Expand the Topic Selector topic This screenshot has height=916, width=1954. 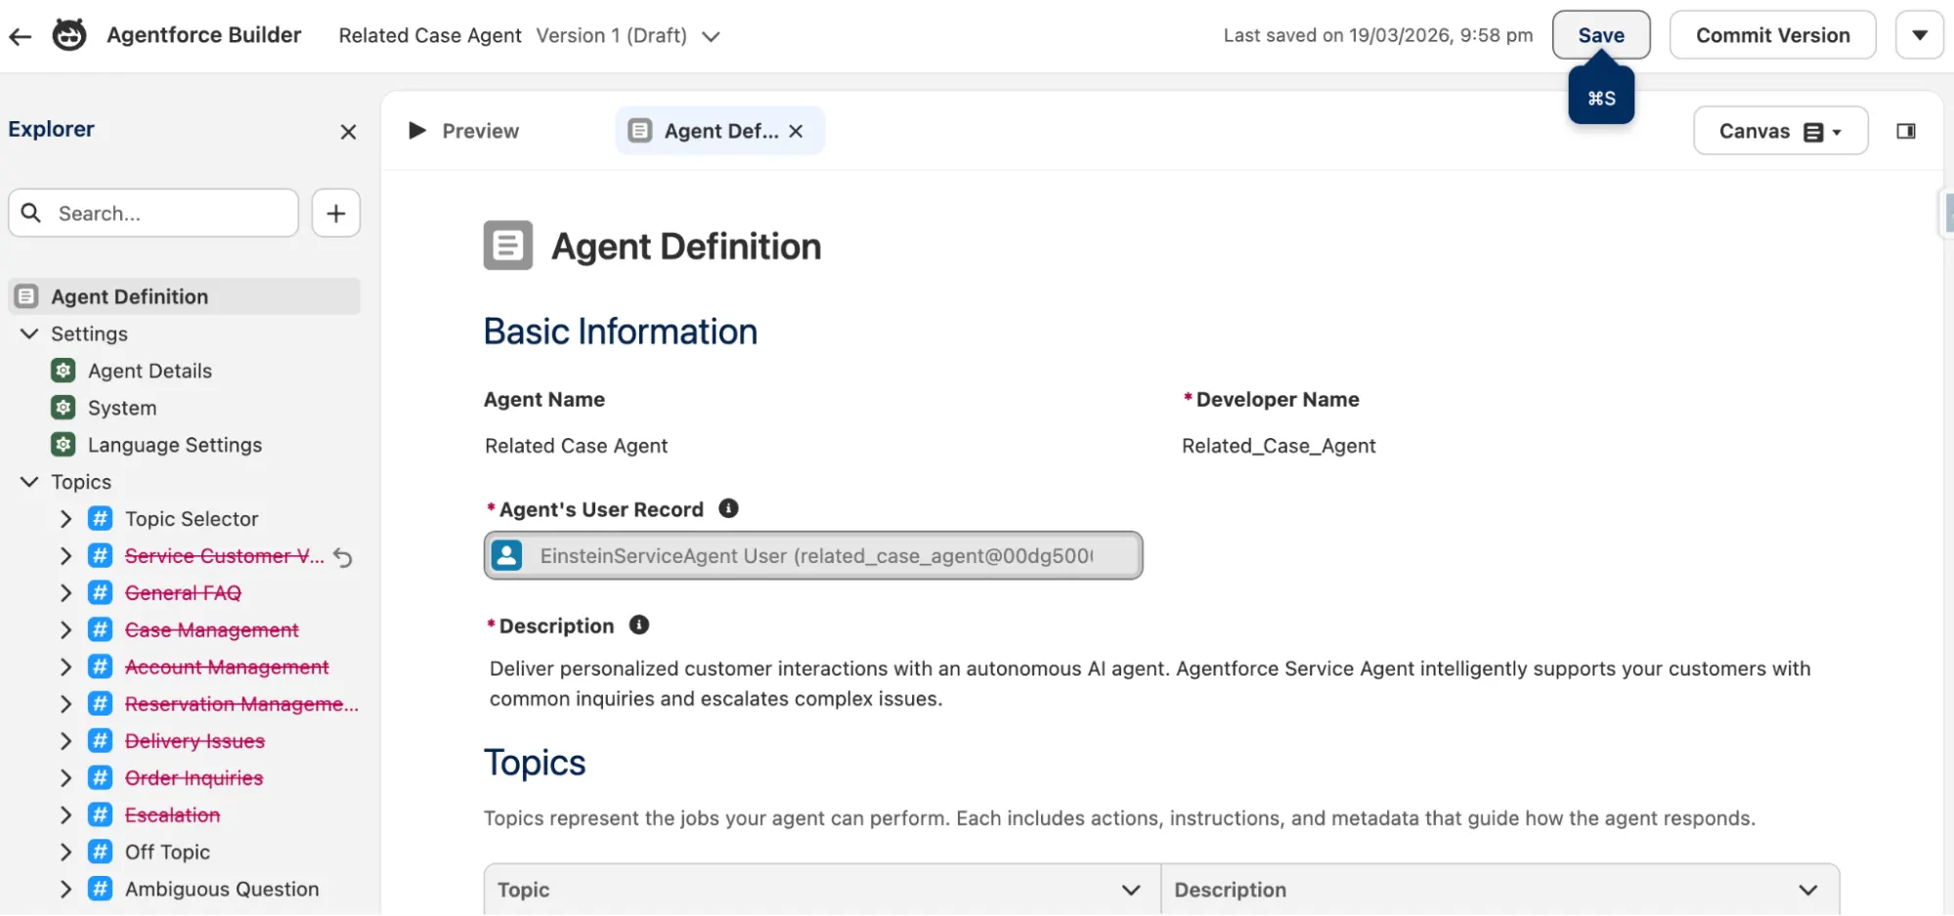pyautogui.click(x=65, y=519)
